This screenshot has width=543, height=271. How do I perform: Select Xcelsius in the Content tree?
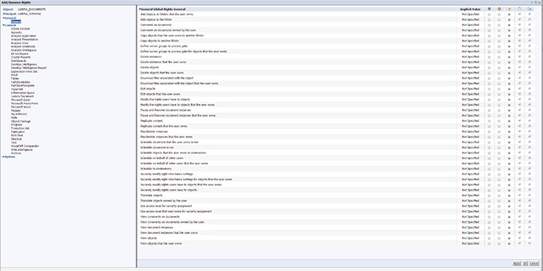coord(16,153)
